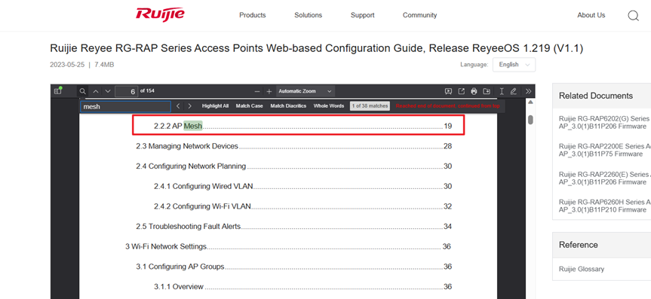Toggle the Highlight All option
The image size is (651, 299).
click(x=215, y=106)
